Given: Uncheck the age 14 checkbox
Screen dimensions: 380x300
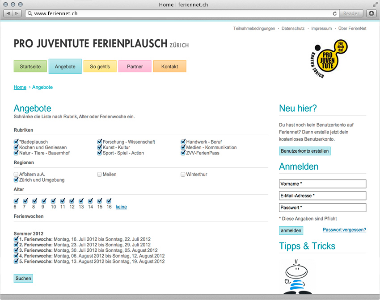Looking at the screenshot, I should (x=90, y=201).
